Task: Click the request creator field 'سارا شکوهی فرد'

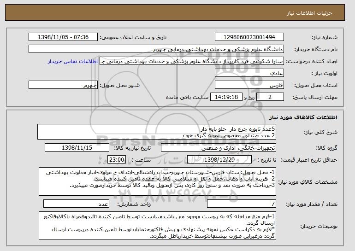Action: (x=192, y=61)
